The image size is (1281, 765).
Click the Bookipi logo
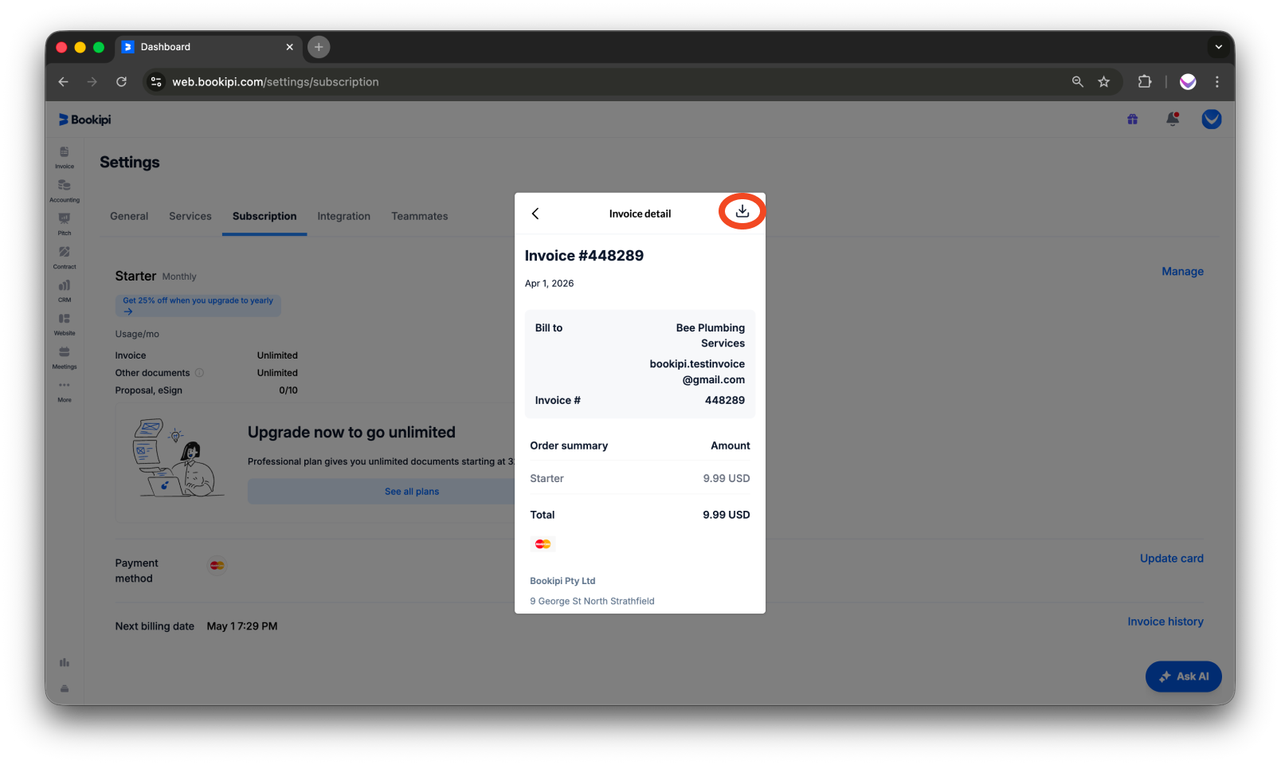[85, 120]
